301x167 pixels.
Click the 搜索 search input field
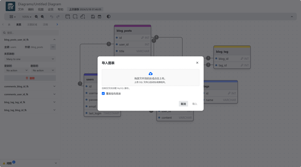click(x=30, y=33)
